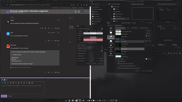
Task: Like BONK's post with heart icon
Action: click(x=42, y=28)
